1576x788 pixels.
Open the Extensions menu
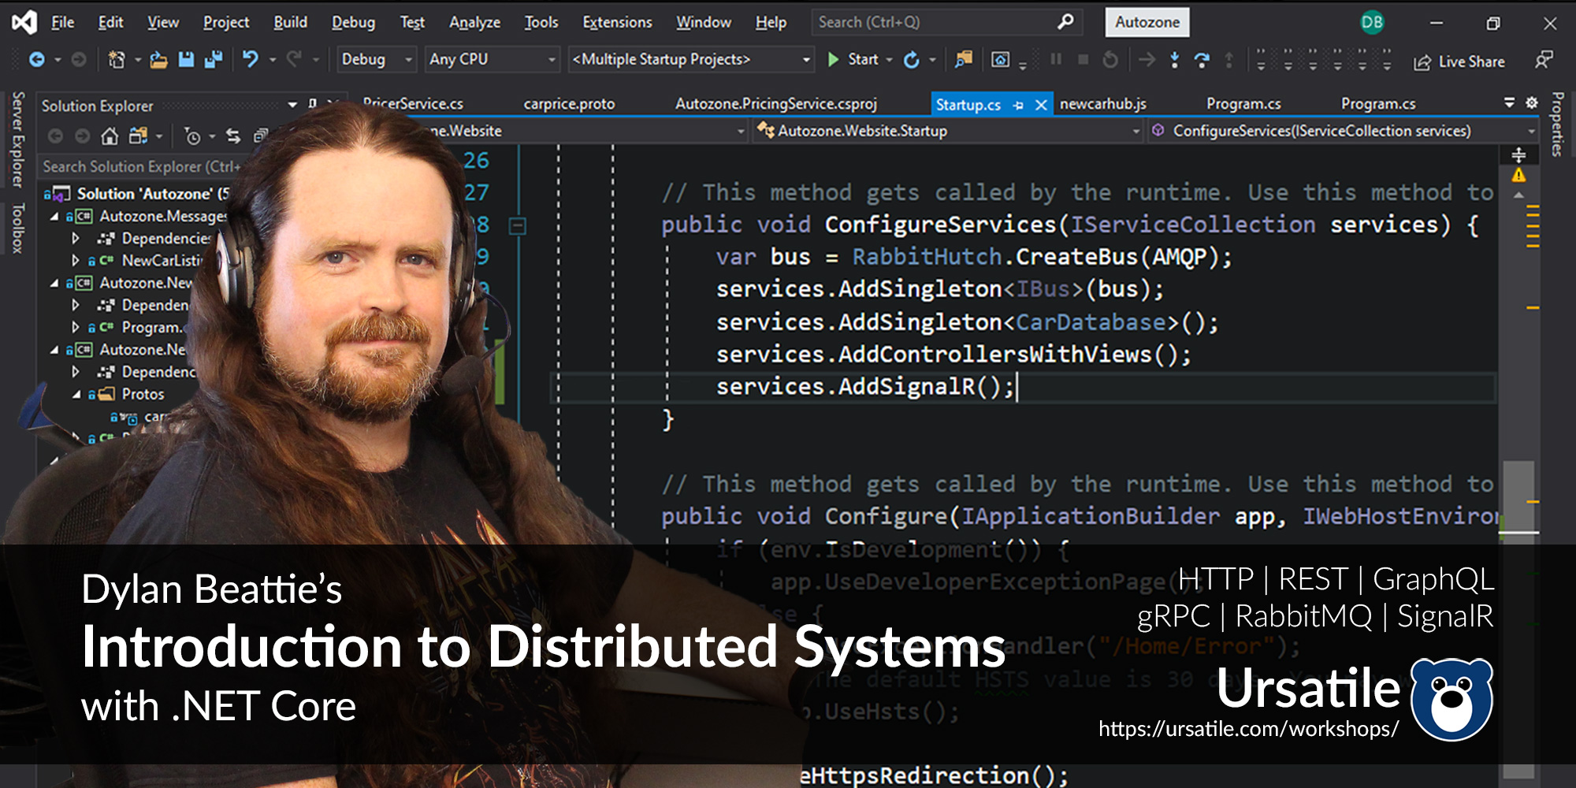[617, 22]
